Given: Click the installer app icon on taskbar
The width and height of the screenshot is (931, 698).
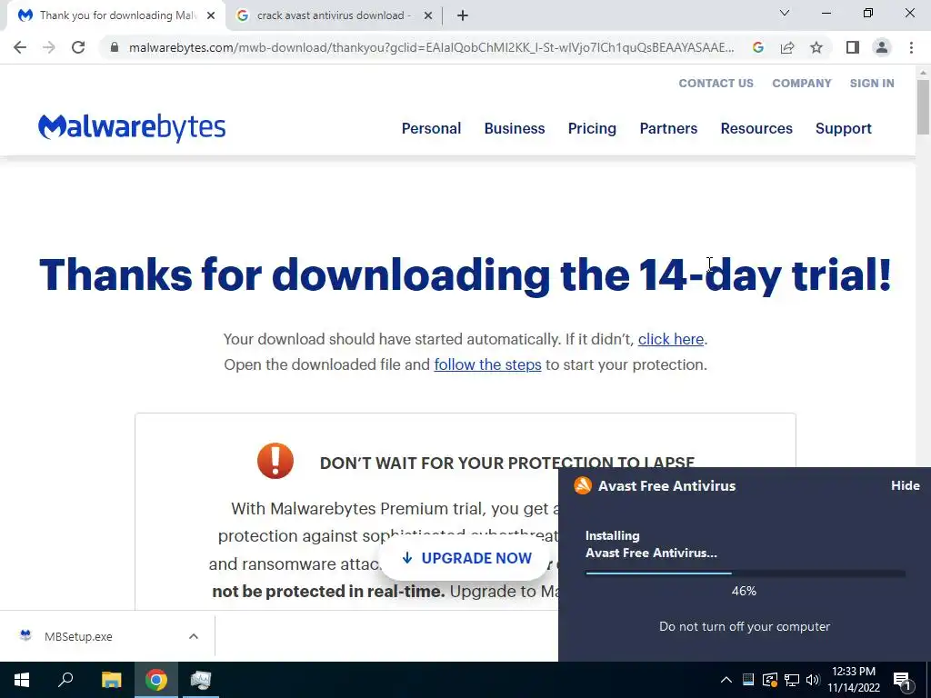Looking at the screenshot, I should click(201, 680).
